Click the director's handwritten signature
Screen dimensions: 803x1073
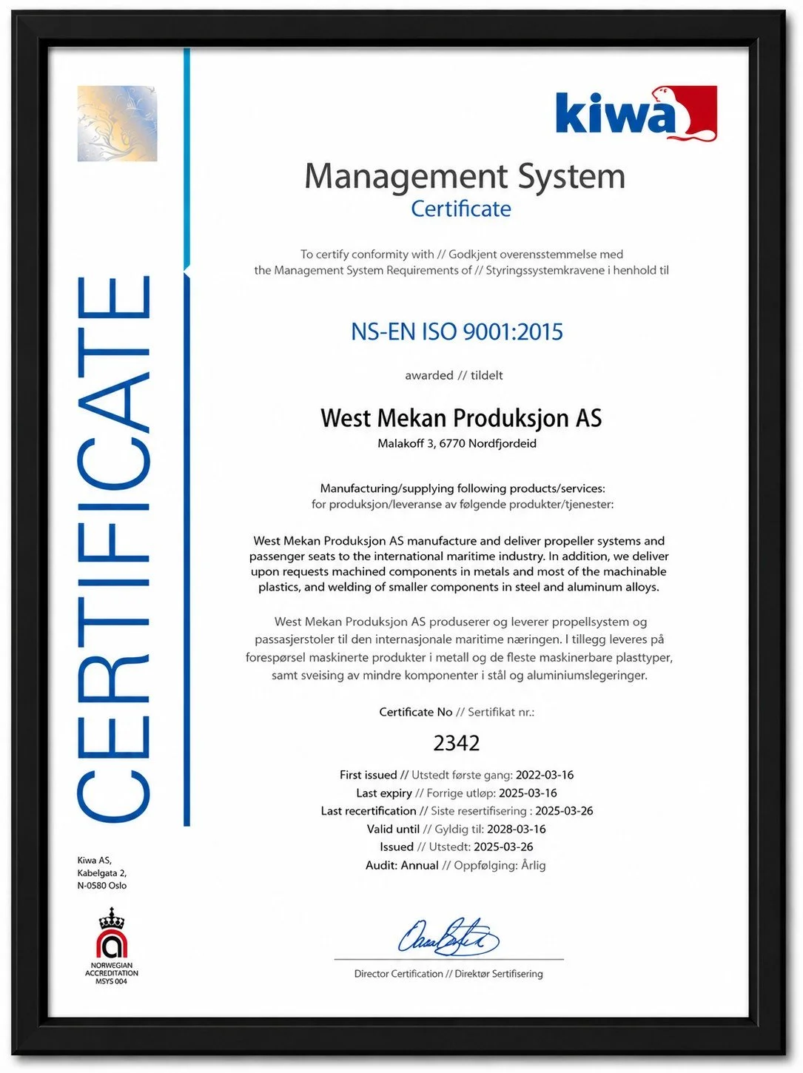pyautogui.click(x=448, y=936)
